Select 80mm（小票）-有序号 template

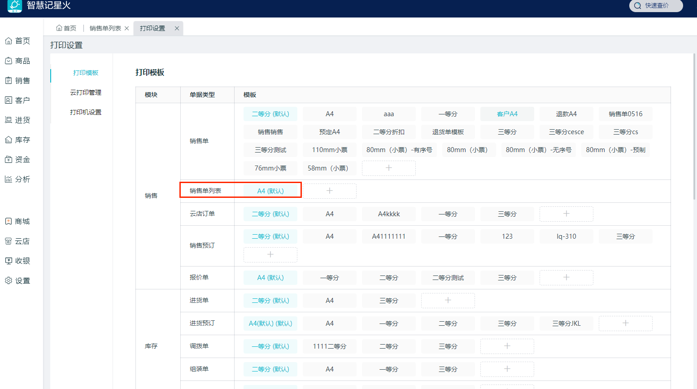[x=399, y=150]
